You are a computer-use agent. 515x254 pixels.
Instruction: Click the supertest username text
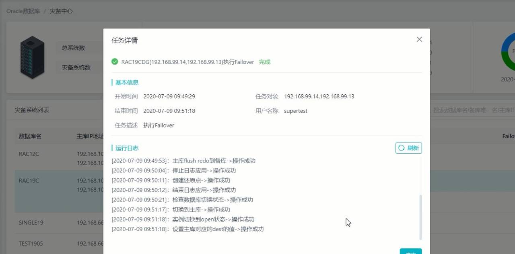coord(296,111)
